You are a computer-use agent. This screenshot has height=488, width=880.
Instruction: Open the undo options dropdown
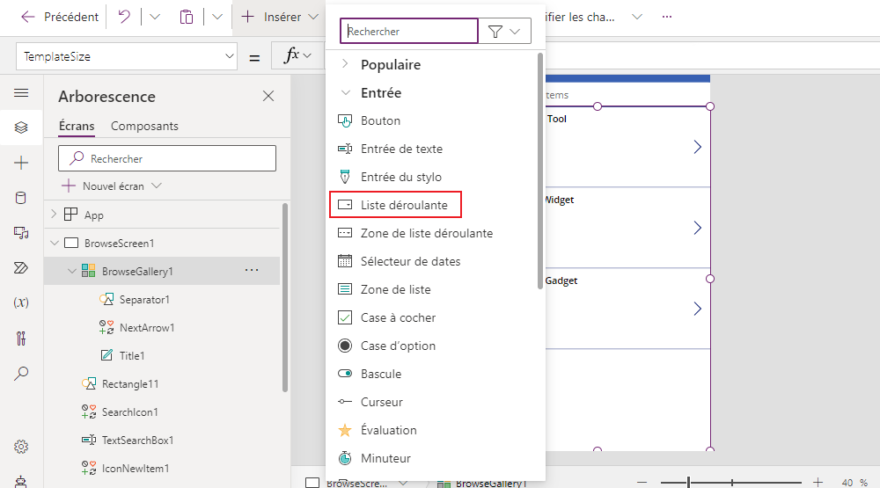[x=155, y=17]
